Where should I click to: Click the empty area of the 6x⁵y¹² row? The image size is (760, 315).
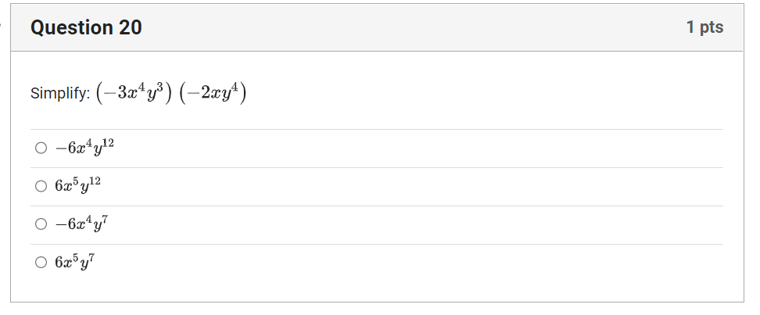click(x=412, y=187)
